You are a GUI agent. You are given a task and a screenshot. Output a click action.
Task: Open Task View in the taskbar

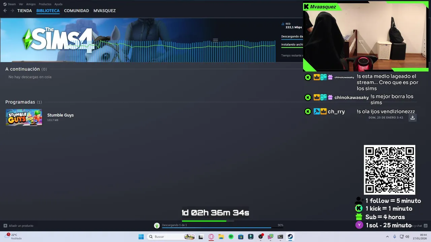tap(201, 237)
